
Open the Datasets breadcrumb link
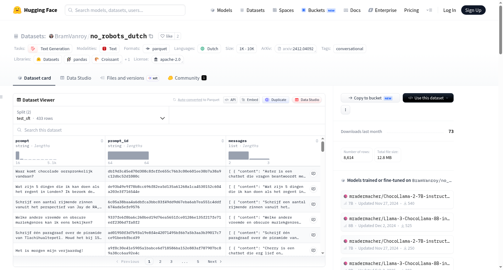[33, 36]
